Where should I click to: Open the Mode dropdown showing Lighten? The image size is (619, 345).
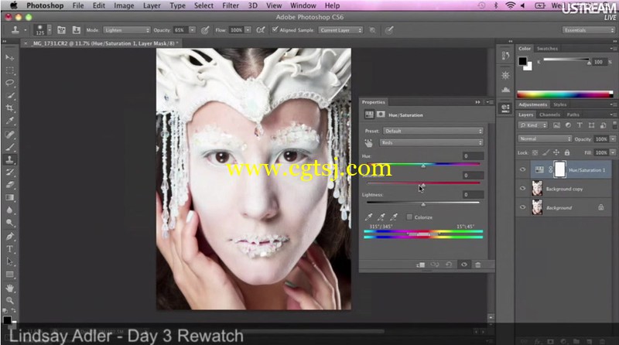pos(127,30)
